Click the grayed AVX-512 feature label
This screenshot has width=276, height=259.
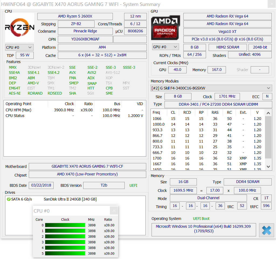point(113,72)
